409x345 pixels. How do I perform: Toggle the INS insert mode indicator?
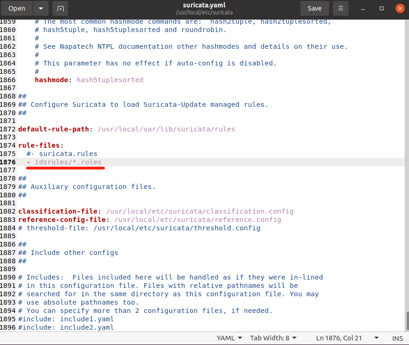(397, 338)
